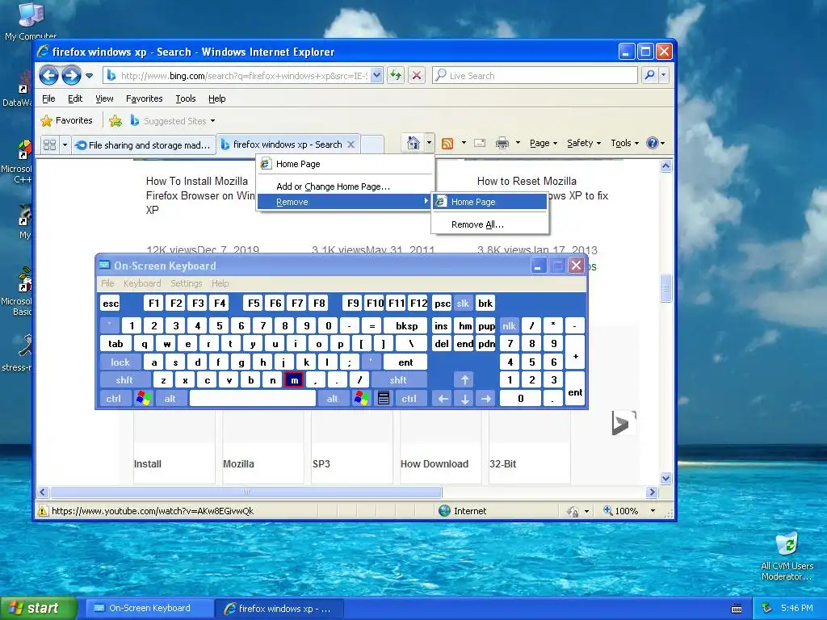
Task: Open zoom level 100% dropdown arrow
Action: tap(653, 511)
